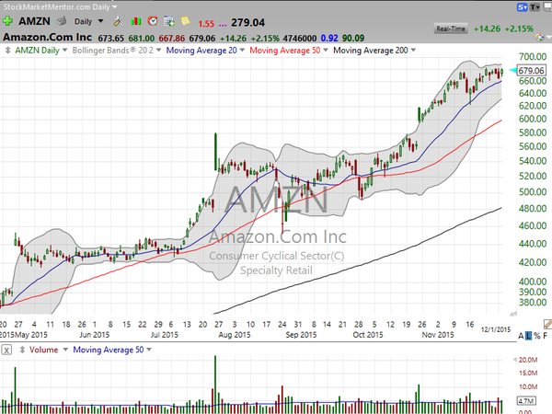Open the alarm clock alerts icon
This screenshot has width=552, height=414.
point(153,21)
